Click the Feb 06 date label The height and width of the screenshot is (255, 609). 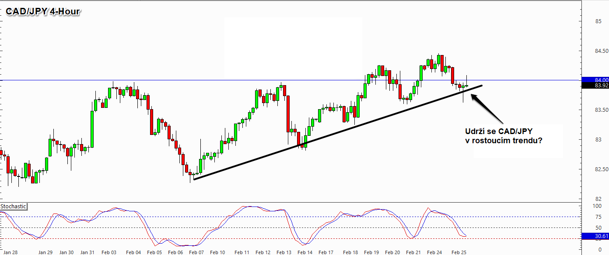point(175,252)
